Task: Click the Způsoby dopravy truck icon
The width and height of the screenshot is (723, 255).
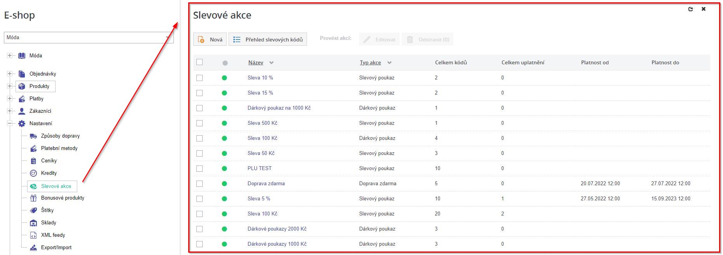Action: pos(33,136)
